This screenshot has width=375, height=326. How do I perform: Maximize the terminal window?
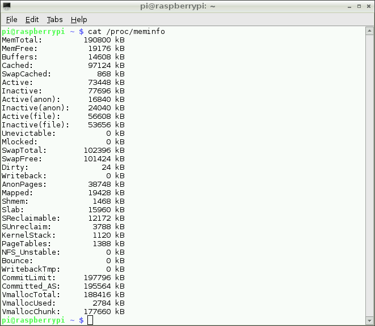356,6
